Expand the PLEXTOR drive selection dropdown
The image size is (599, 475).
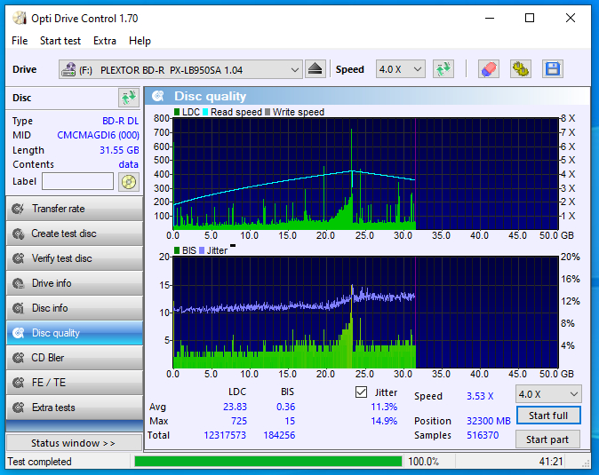tap(294, 70)
